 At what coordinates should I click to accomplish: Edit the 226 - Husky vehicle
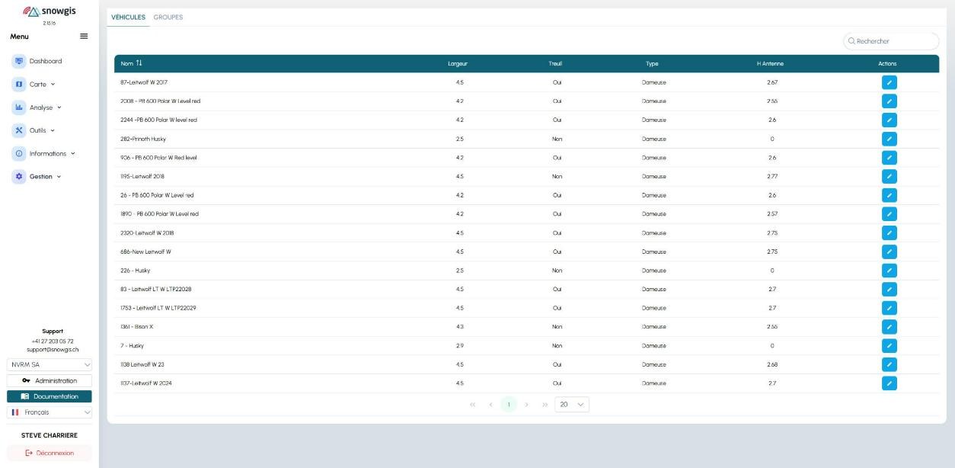(x=889, y=271)
